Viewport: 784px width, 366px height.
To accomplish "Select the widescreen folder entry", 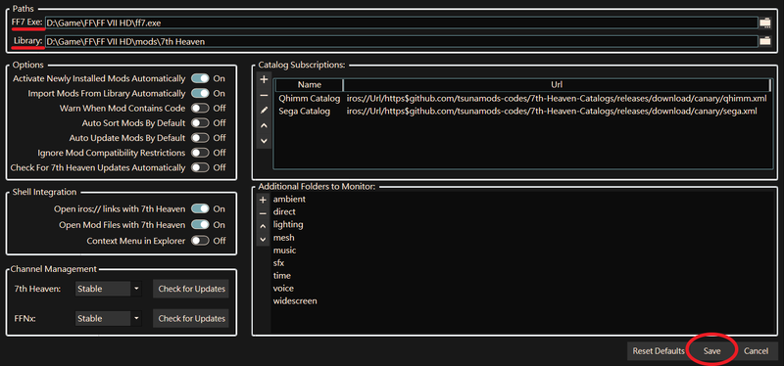I will 295,301.
